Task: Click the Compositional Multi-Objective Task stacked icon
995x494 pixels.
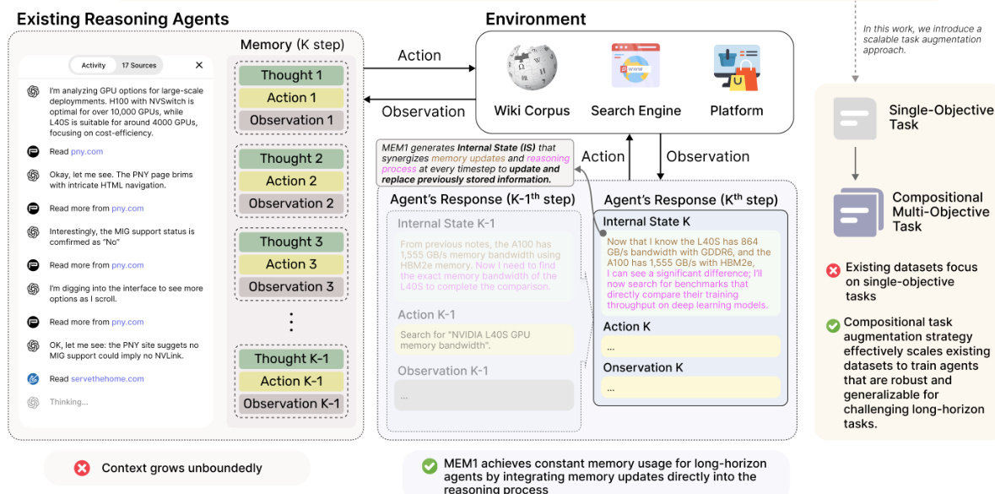Action: click(x=857, y=211)
